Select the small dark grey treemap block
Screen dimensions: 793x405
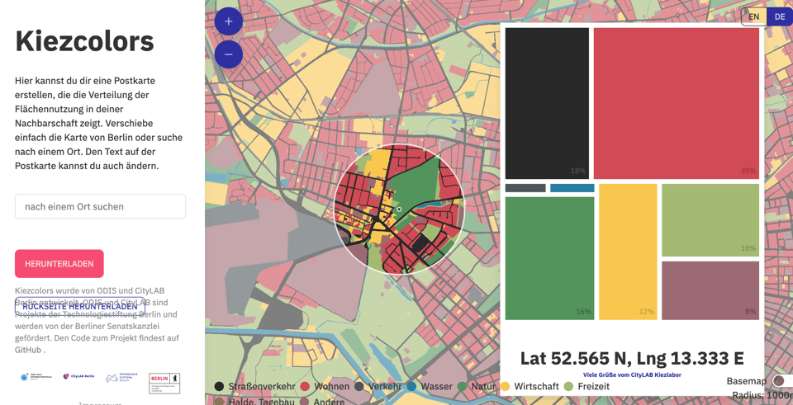[x=525, y=188]
